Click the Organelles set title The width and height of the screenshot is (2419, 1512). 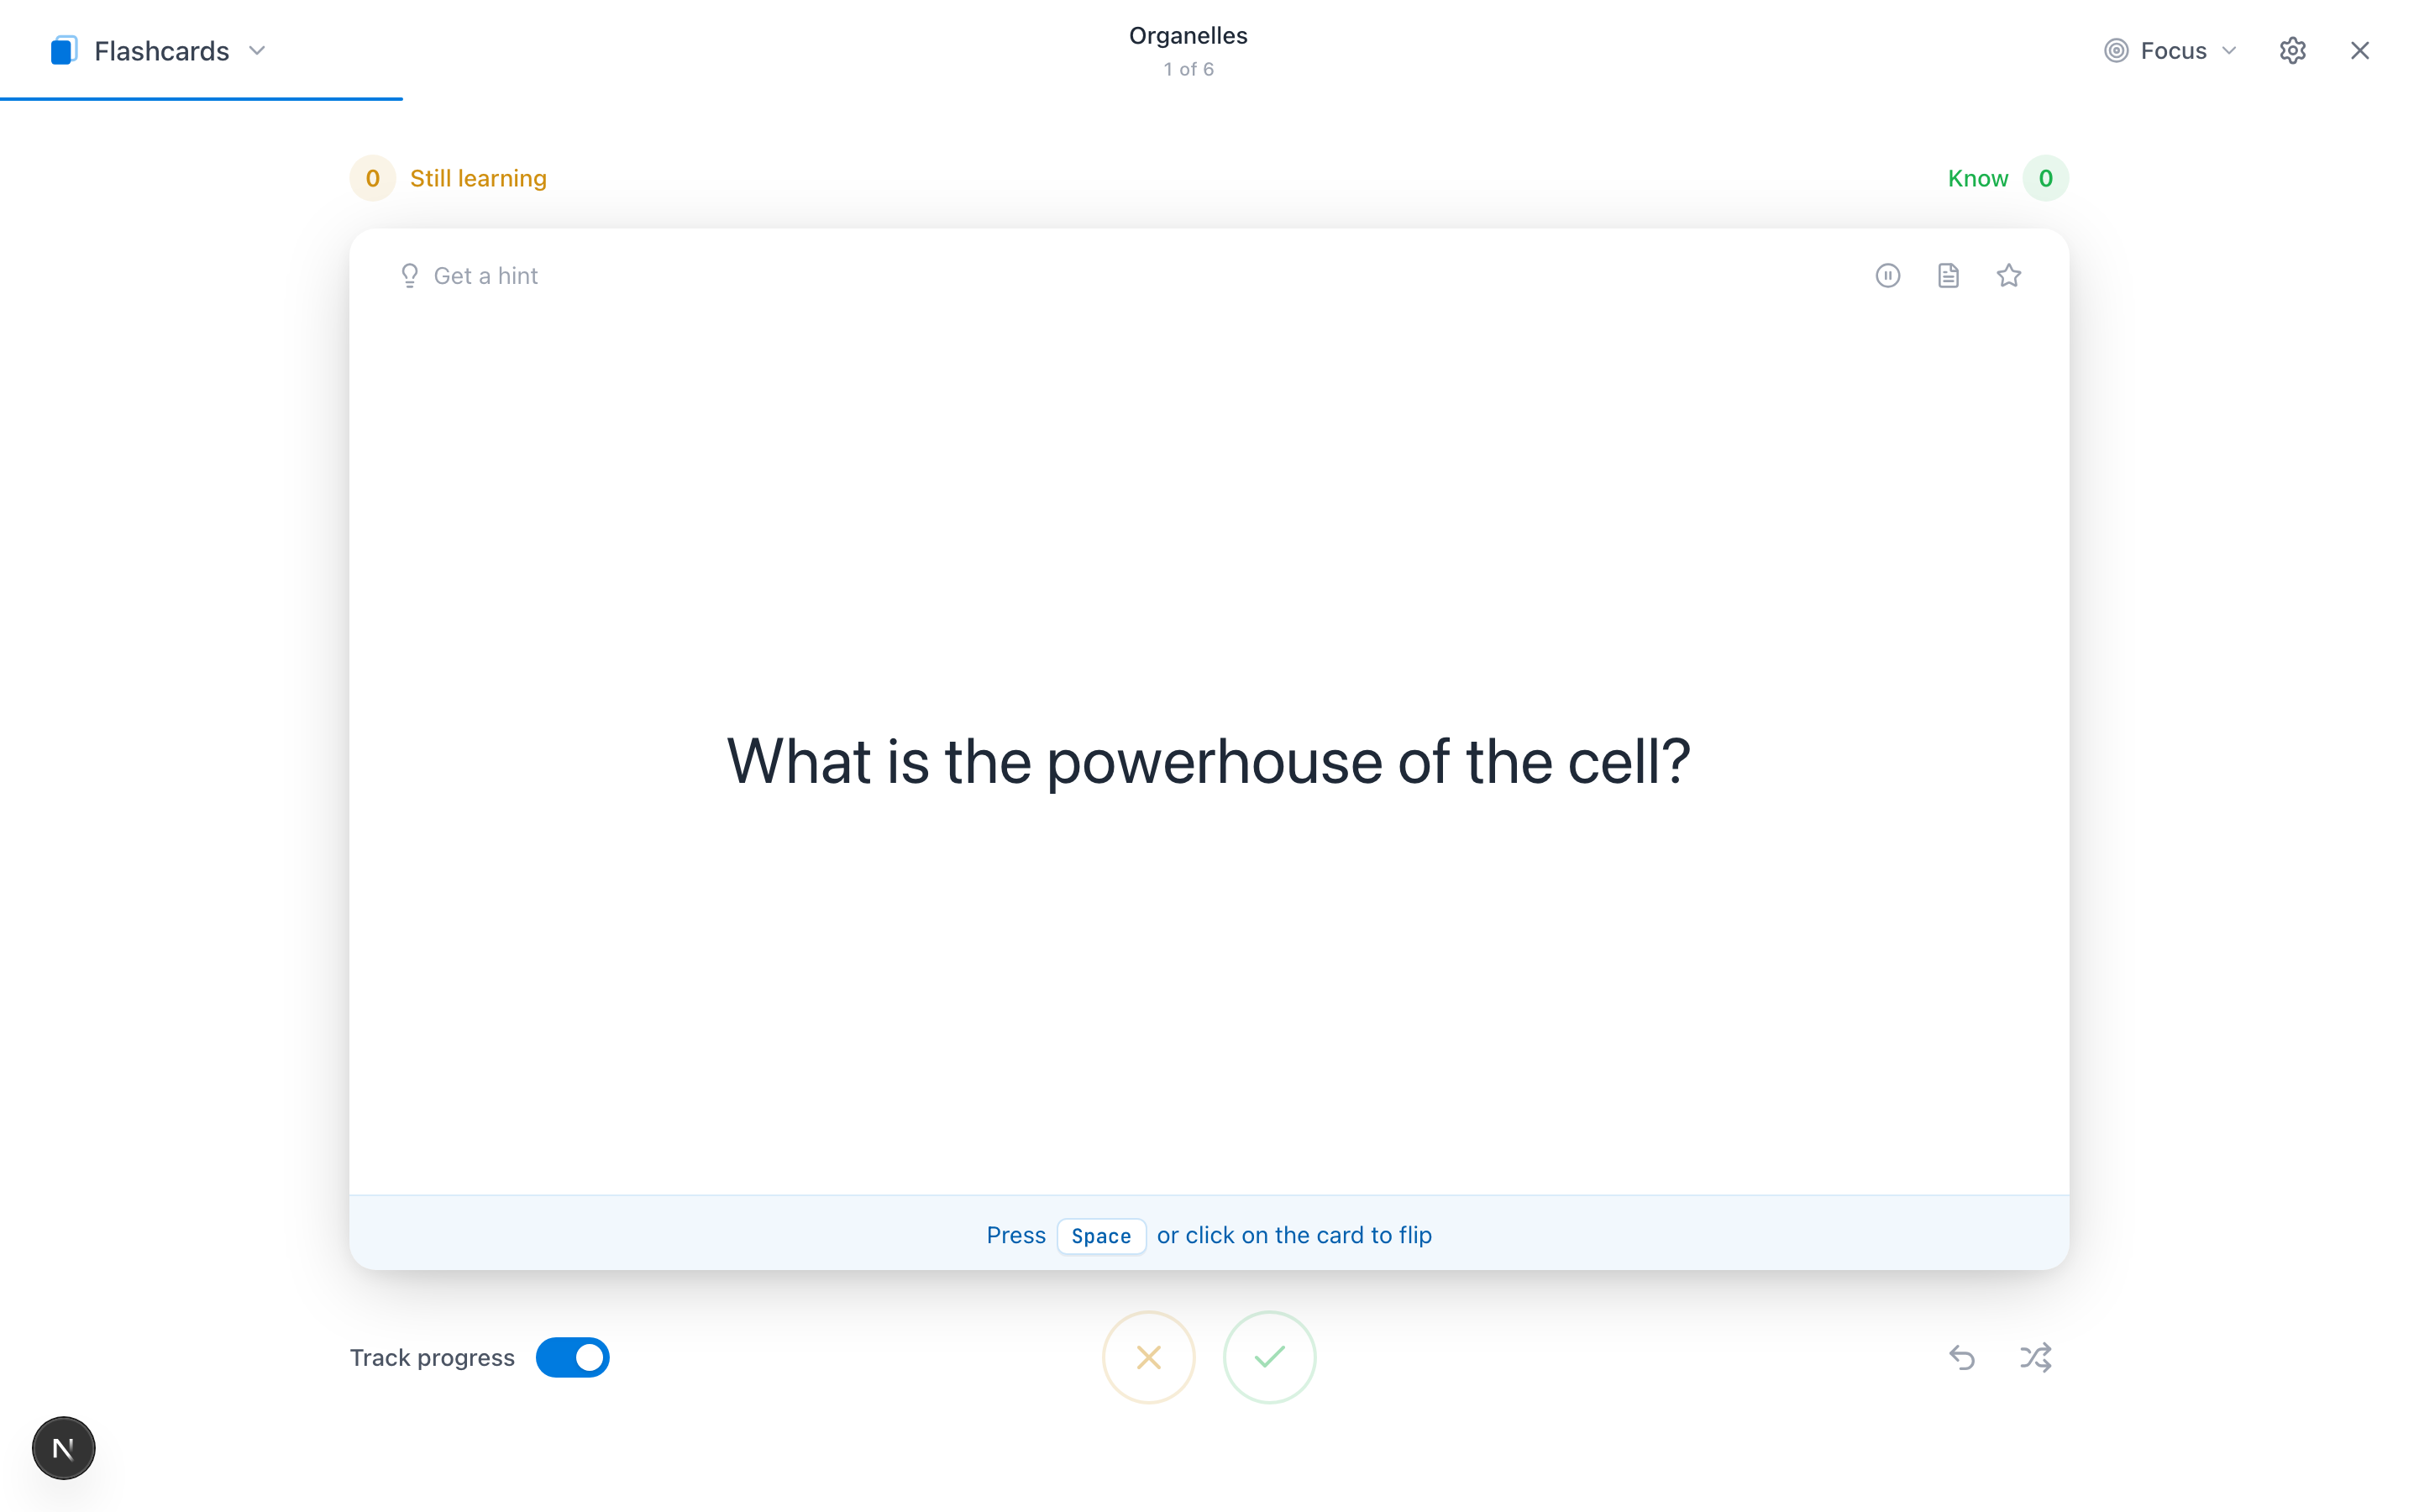click(x=1188, y=36)
